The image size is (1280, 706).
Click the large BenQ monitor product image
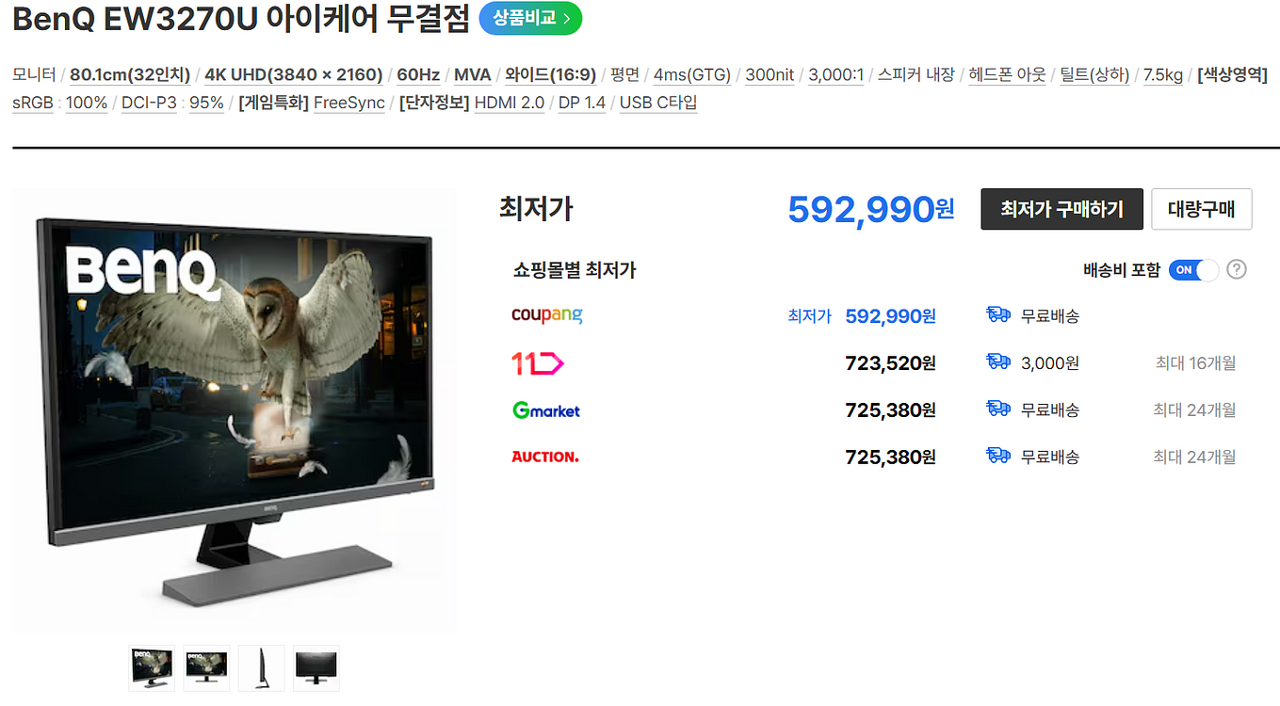[x=234, y=409]
